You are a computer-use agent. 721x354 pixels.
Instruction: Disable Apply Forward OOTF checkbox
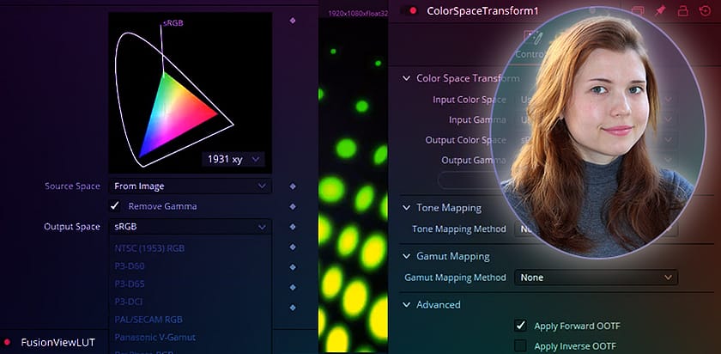520,326
